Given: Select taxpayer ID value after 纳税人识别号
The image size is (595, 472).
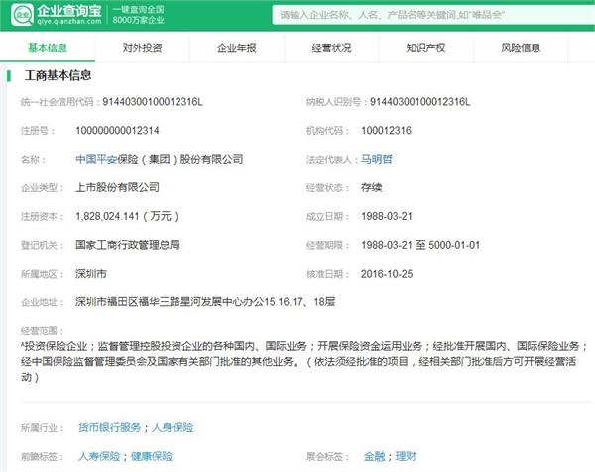Looking at the screenshot, I should point(420,102).
